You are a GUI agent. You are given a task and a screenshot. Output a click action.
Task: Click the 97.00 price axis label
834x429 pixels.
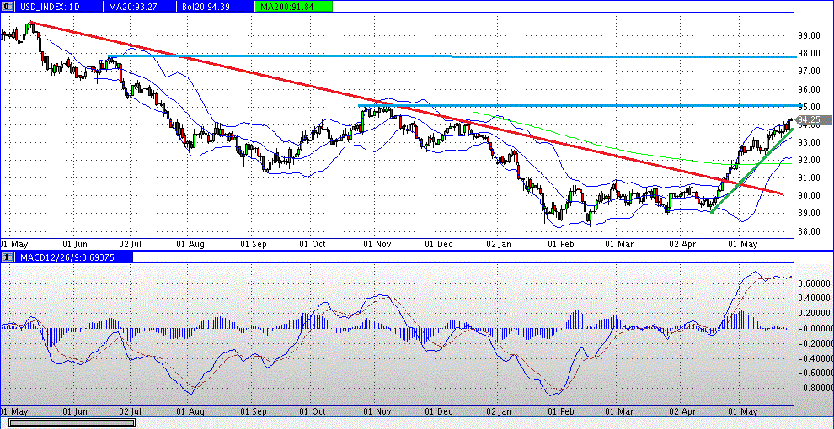coord(809,71)
